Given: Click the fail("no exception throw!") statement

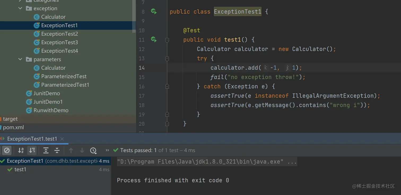Looking at the screenshot, I should 258,77.
